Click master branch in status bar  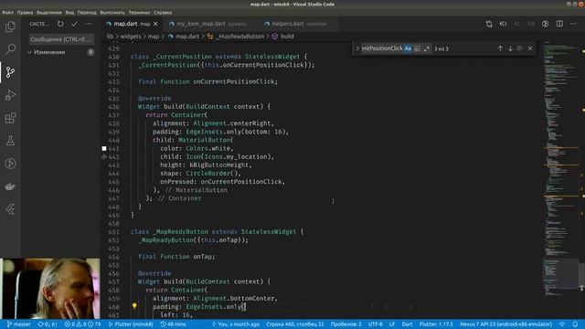pyautogui.click(x=18, y=324)
